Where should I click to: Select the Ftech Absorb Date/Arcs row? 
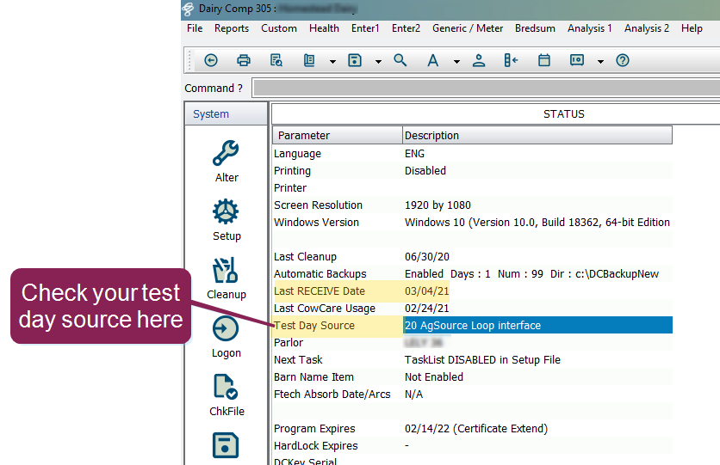473,395
